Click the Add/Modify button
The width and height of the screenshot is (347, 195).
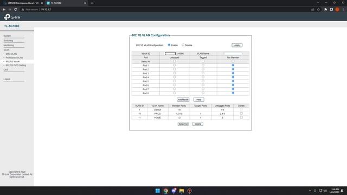click(x=183, y=100)
